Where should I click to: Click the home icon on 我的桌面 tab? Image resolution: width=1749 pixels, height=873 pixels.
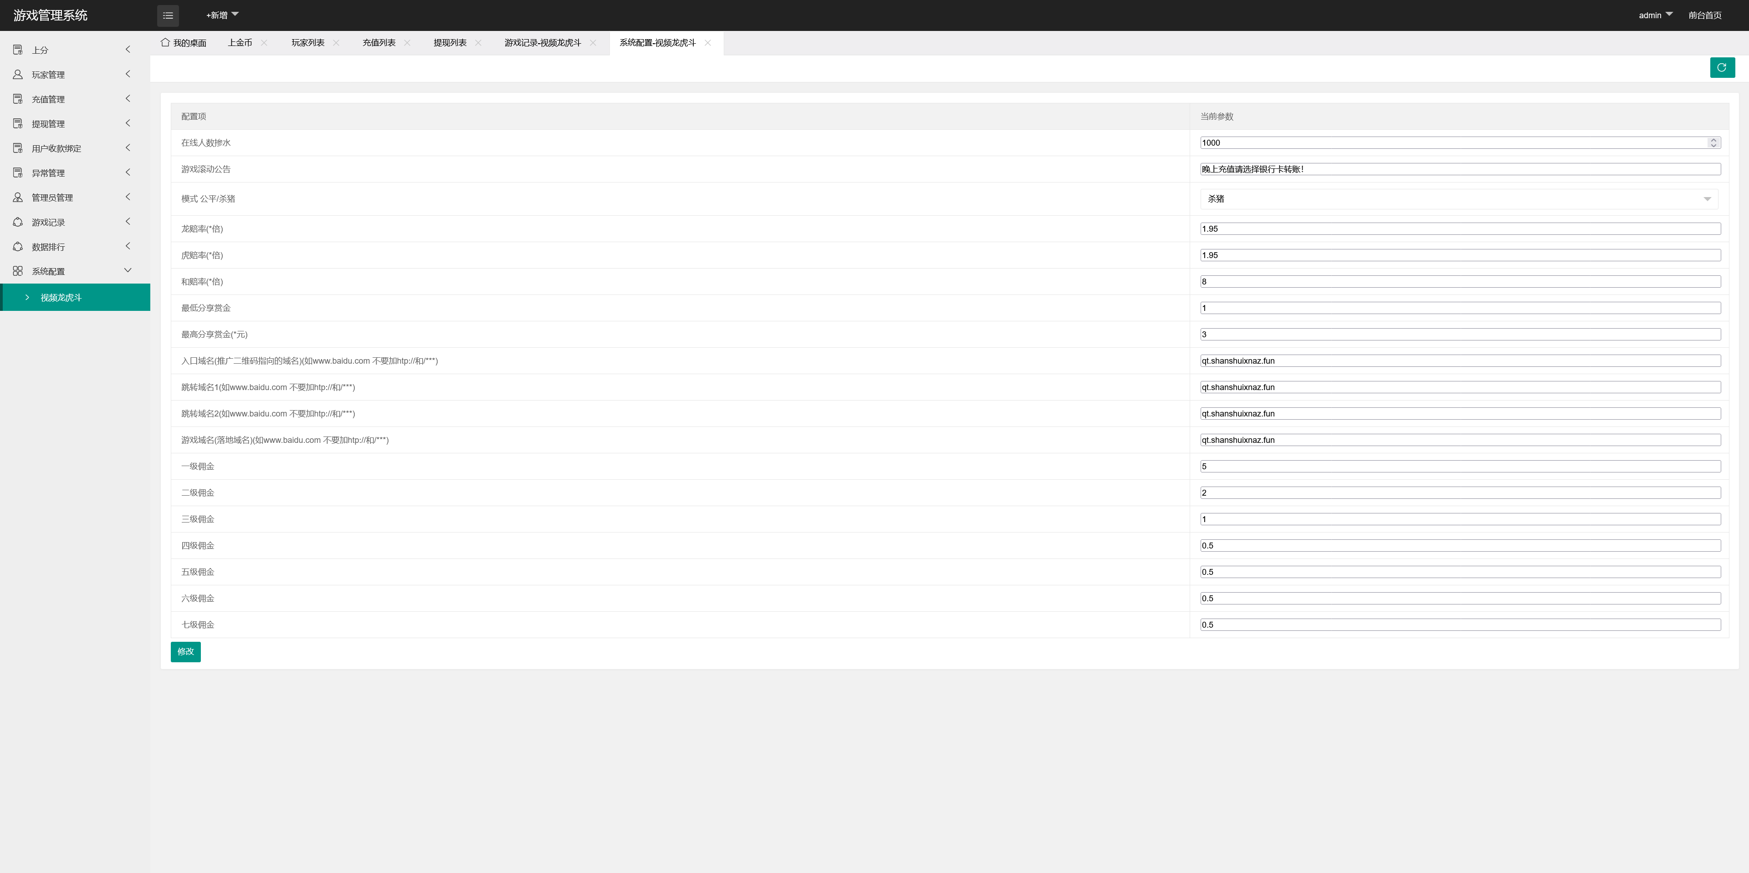[x=165, y=42]
